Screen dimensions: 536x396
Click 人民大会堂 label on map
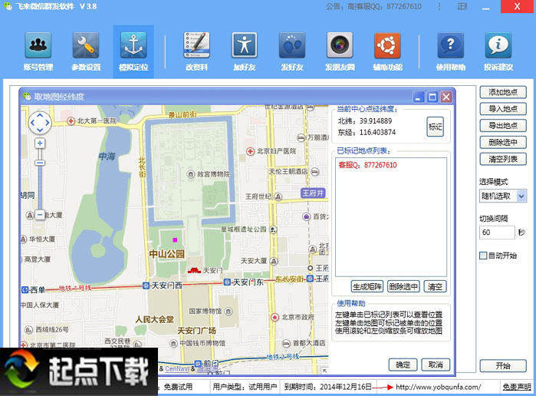pyautogui.click(x=155, y=320)
